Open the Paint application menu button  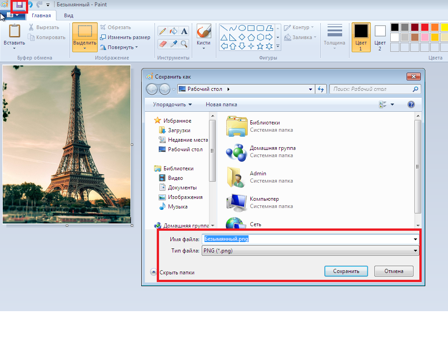tap(13, 15)
